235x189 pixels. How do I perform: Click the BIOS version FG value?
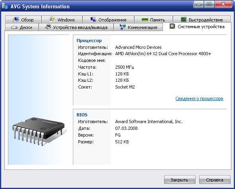coord(118,135)
